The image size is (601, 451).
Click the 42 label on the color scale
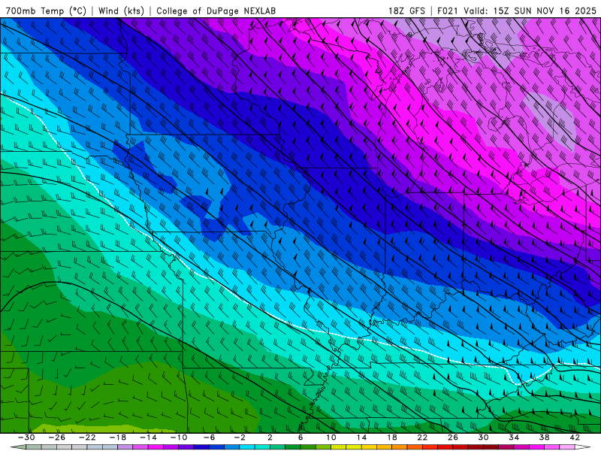pyautogui.click(x=575, y=437)
